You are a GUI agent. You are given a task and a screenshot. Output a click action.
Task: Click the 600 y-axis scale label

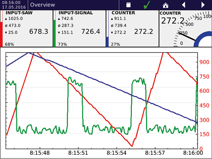pos(204,91)
